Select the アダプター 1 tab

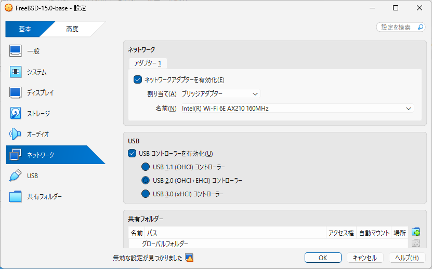coord(148,63)
